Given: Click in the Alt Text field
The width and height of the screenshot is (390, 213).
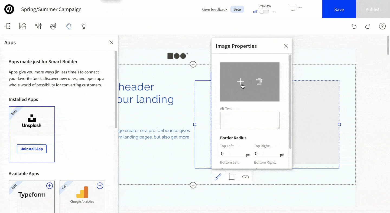Looking at the screenshot, I should [250, 120].
